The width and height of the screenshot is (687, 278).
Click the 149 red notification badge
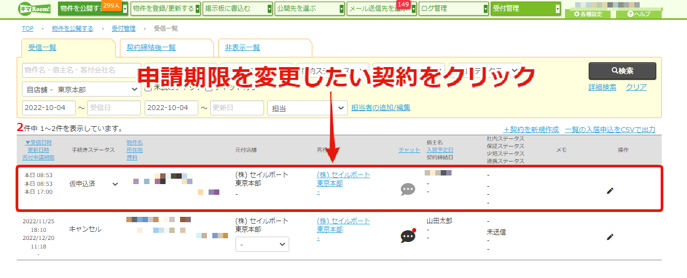[403, 5]
